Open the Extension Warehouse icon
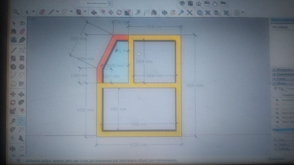Screen dimensions: 294x165 pos(208,13)
